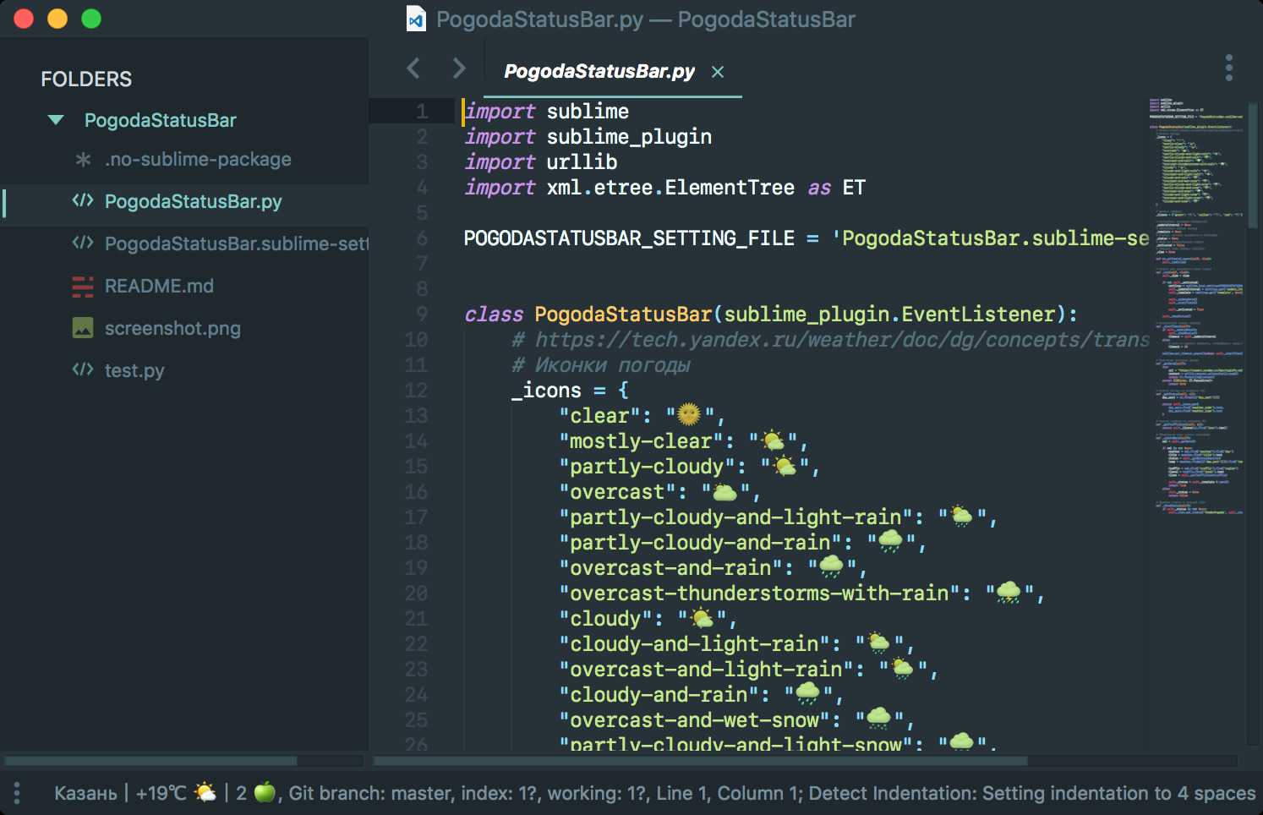1263x815 pixels.
Task: Click the PogodaStatusBar root folder name
Action: pos(161,120)
